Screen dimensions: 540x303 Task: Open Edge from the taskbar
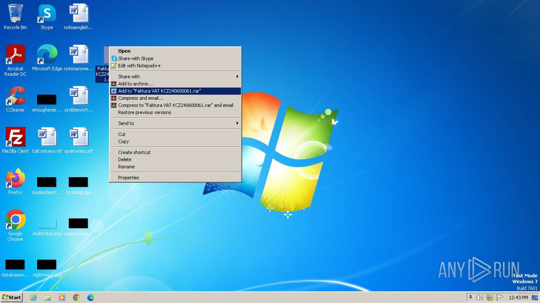click(x=91, y=298)
